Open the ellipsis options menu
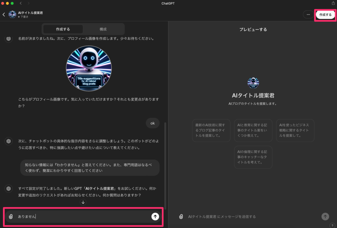 click(x=308, y=14)
